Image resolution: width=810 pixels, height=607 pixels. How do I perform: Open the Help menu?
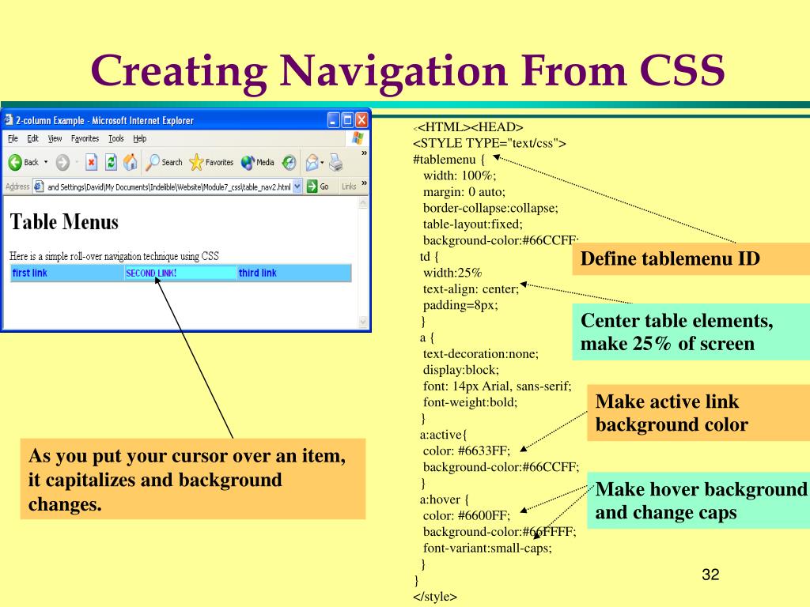[x=139, y=138]
